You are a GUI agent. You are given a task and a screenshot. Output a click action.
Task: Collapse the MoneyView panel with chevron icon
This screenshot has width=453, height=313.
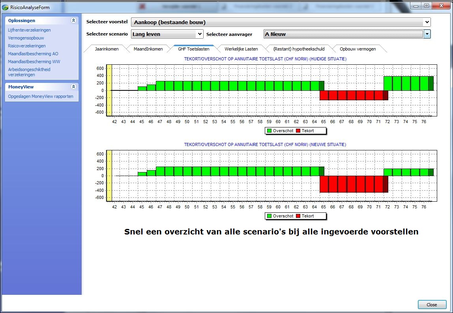[73, 87]
